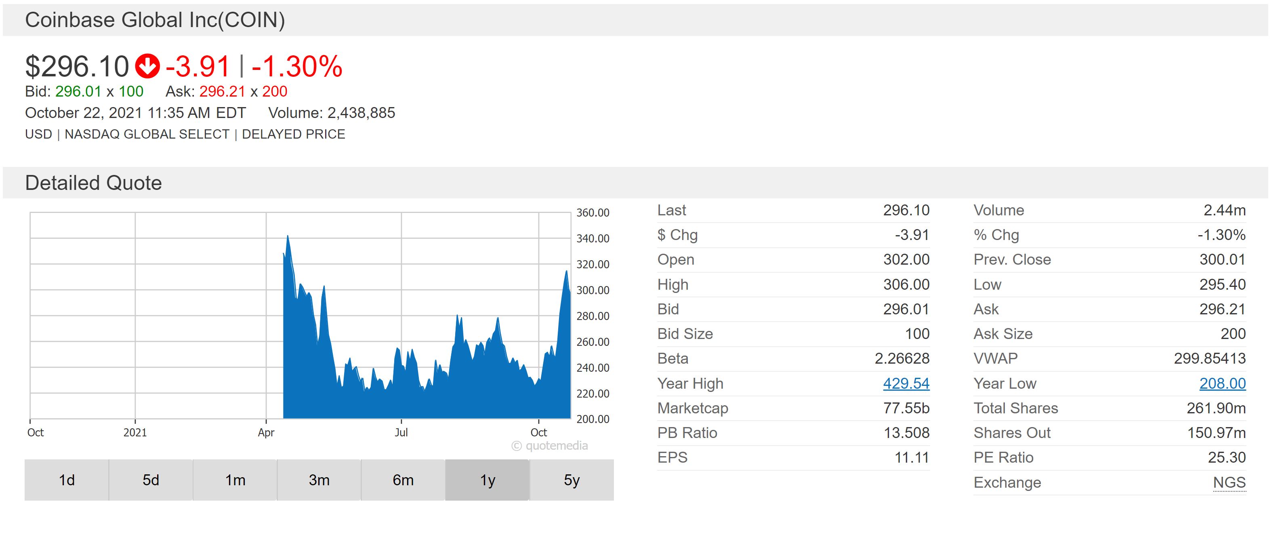Click the quotemedia copyright watermark
The height and width of the screenshot is (539, 1286).
click(550, 446)
